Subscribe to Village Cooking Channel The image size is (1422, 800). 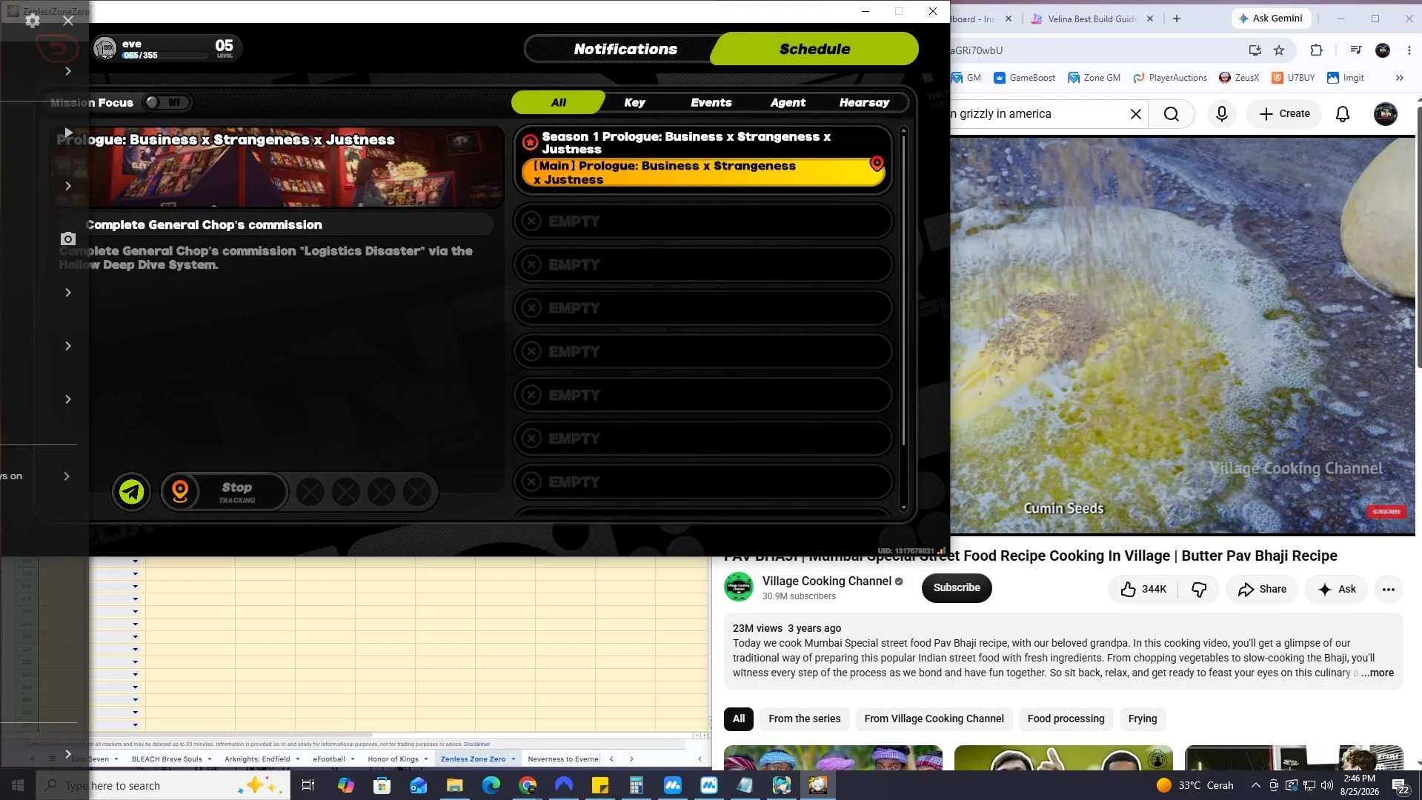pyautogui.click(x=957, y=587)
